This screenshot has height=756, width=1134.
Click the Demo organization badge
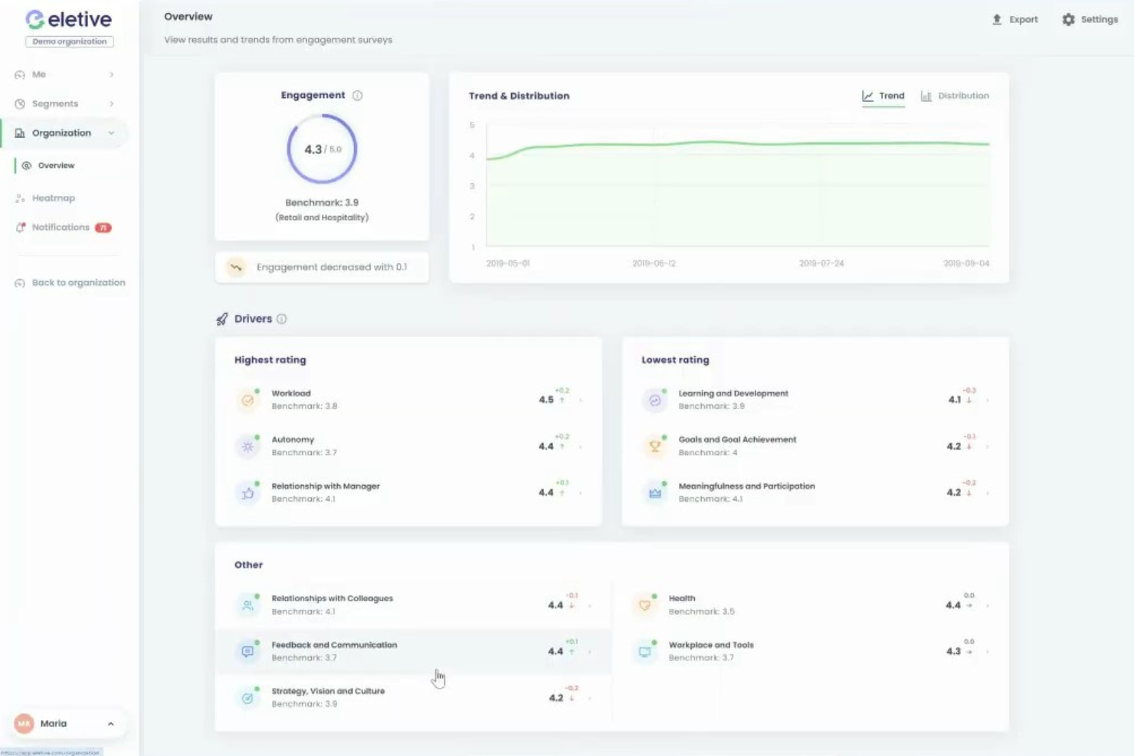pyautogui.click(x=70, y=42)
